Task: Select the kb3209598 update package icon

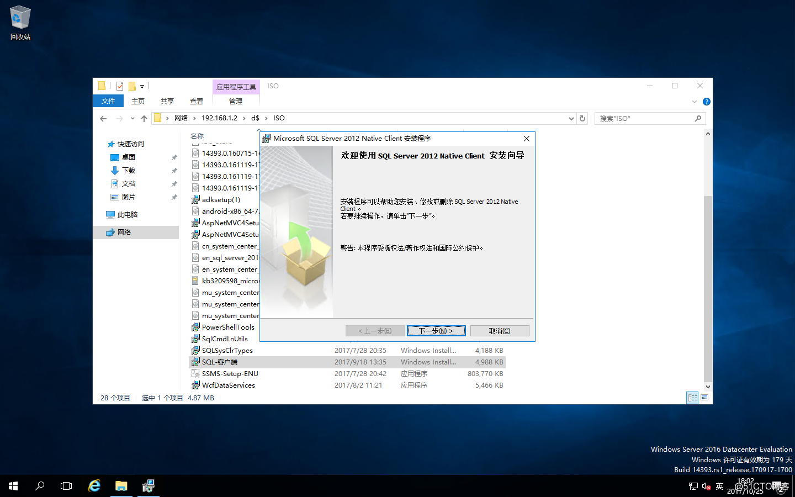Action: coord(195,281)
